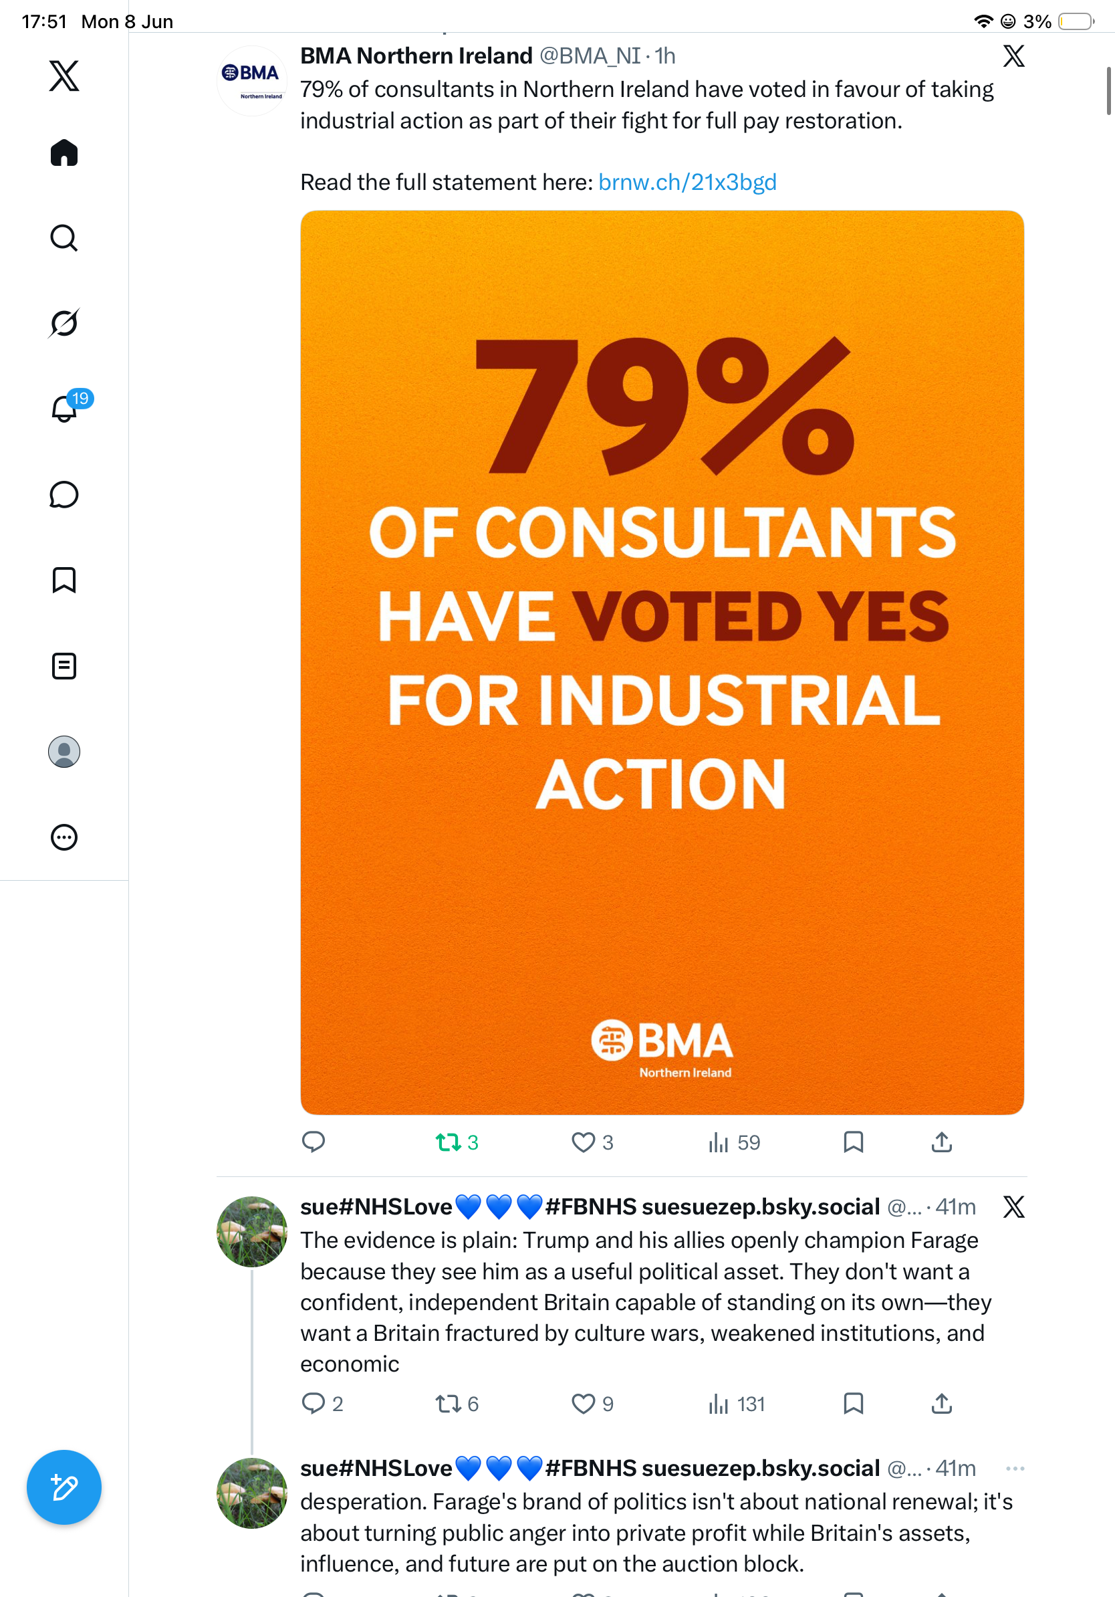The height and width of the screenshot is (1597, 1115).
Task: View BMA Northern Ireland profile name
Action: 416,56
